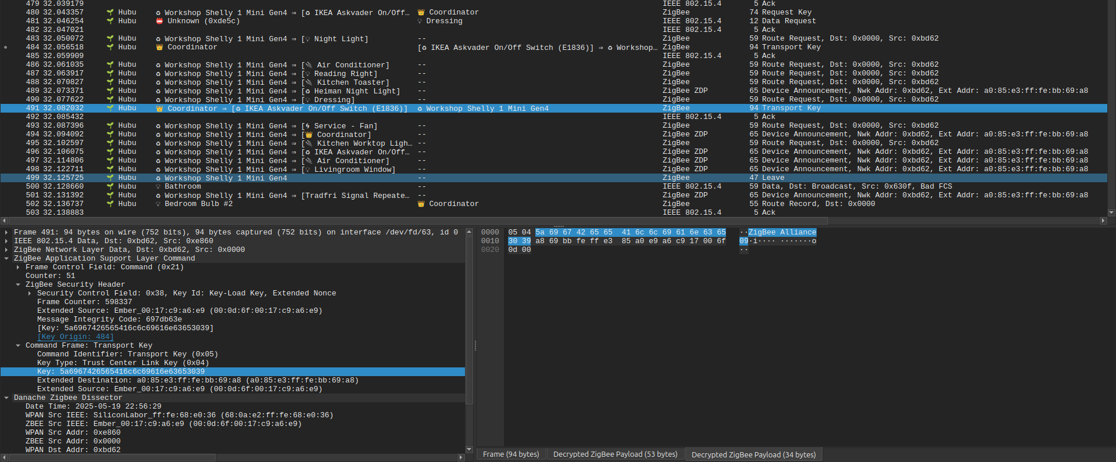Collapse Command Frame: Transport Key node
The image size is (1116, 462).
18,345
